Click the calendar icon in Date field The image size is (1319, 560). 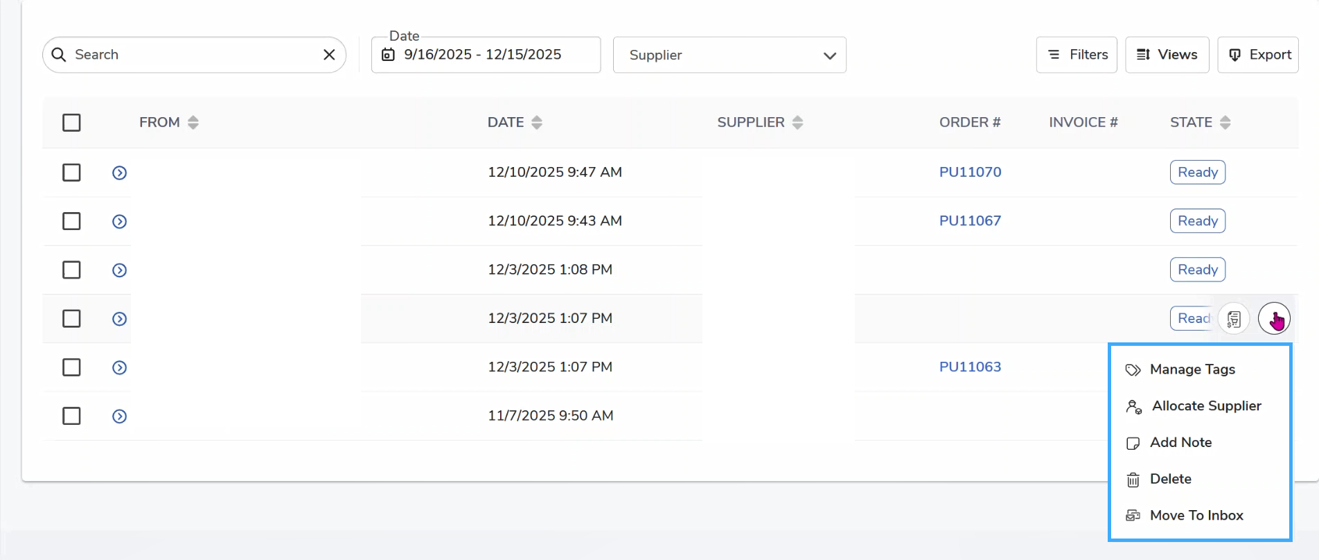389,55
